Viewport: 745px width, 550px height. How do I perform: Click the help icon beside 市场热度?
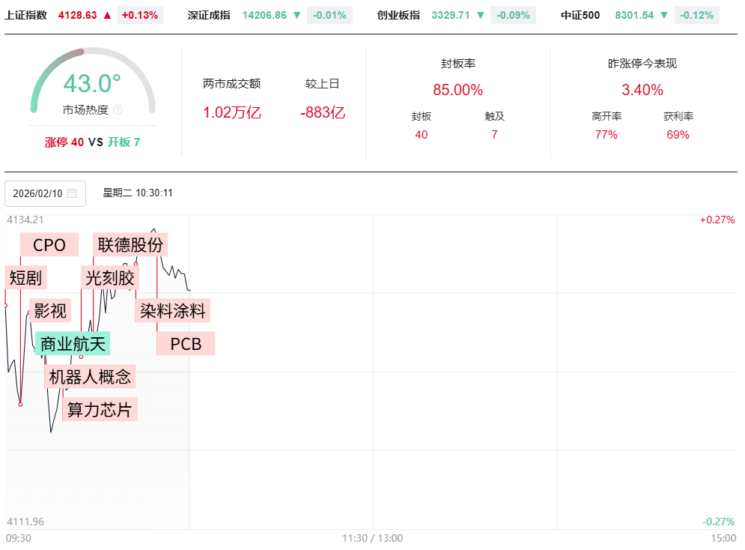[x=118, y=110]
